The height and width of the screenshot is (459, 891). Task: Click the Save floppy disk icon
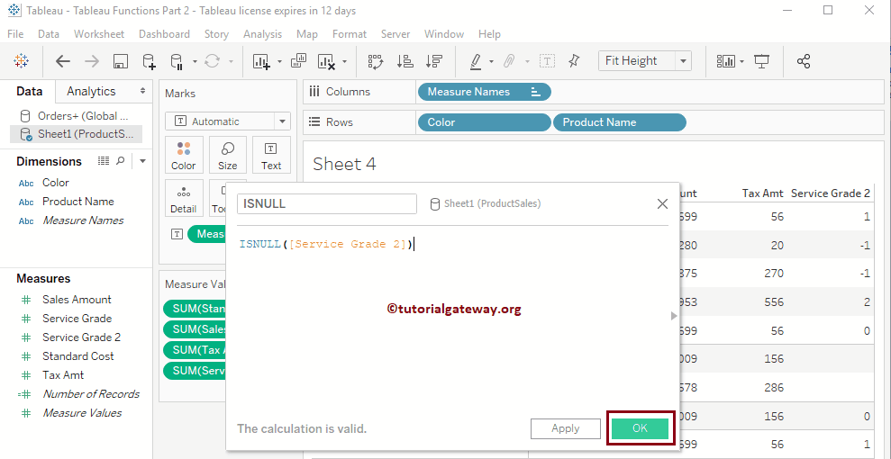click(120, 61)
